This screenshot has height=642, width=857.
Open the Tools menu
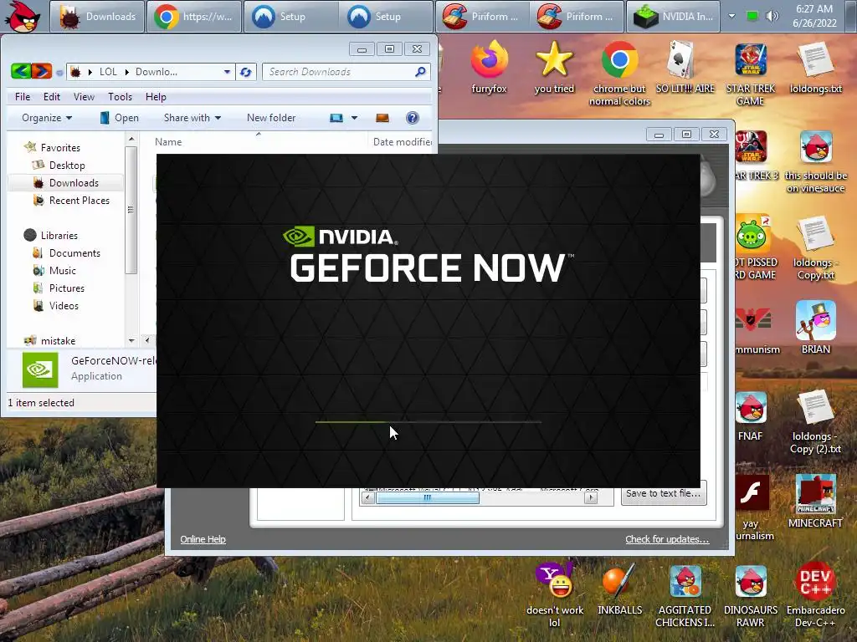pos(120,97)
